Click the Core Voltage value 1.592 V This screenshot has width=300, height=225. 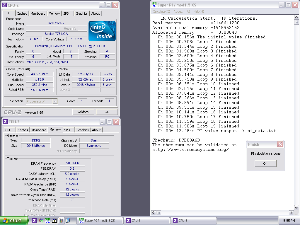coord(76,39)
